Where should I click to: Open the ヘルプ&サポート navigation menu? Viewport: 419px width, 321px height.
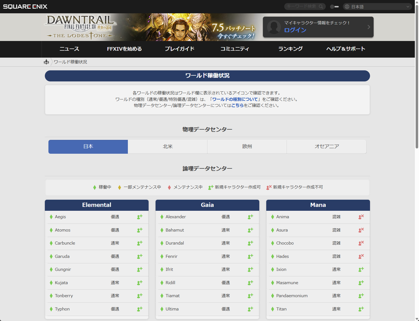click(x=346, y=49)
